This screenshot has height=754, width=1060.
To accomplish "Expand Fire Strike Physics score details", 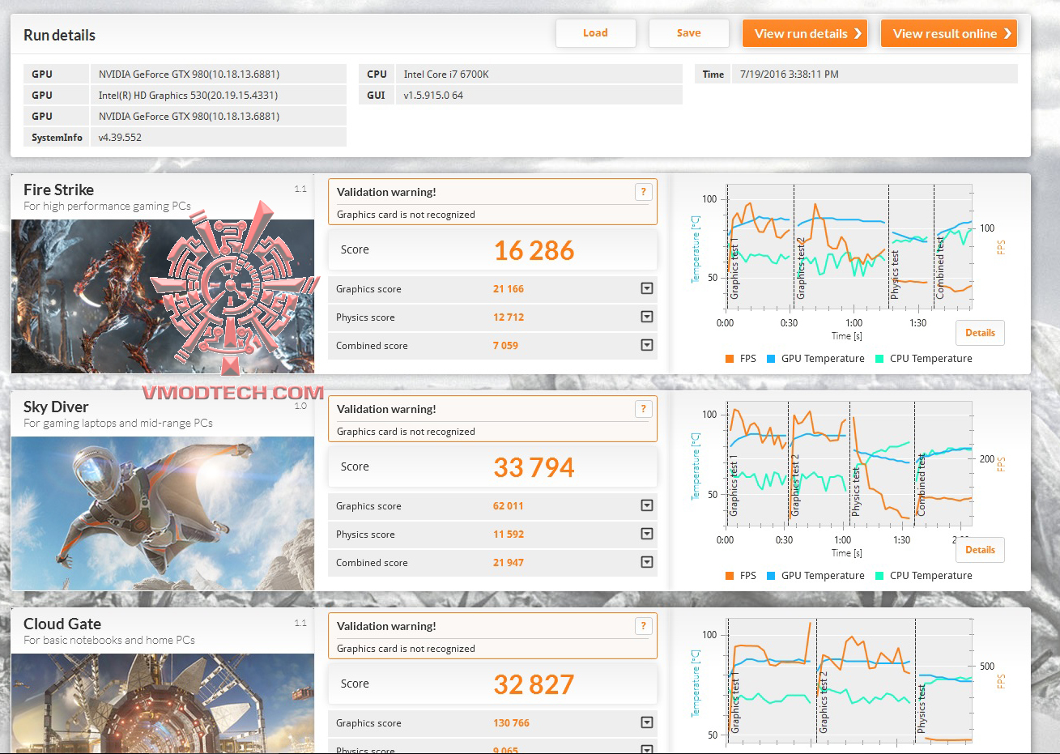I will 647,317.
